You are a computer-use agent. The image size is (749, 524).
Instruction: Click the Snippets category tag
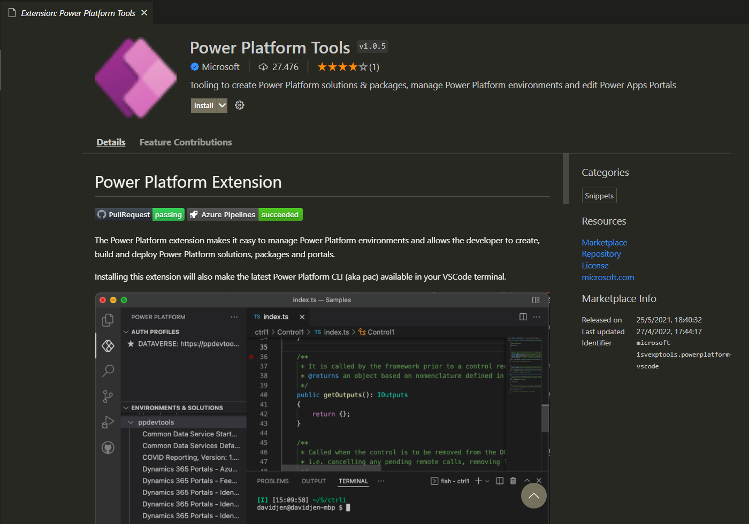point(599,195)
